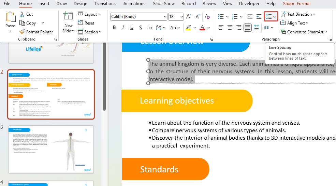
Task: Click the Format Painter button
Action: coord(36,32)
